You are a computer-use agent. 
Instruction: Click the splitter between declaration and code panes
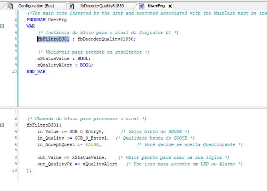[x=133, y=108]
